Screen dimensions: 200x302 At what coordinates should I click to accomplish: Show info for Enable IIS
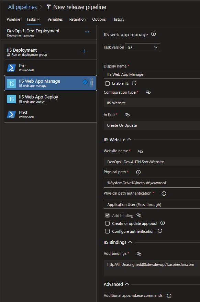point(134,83)
